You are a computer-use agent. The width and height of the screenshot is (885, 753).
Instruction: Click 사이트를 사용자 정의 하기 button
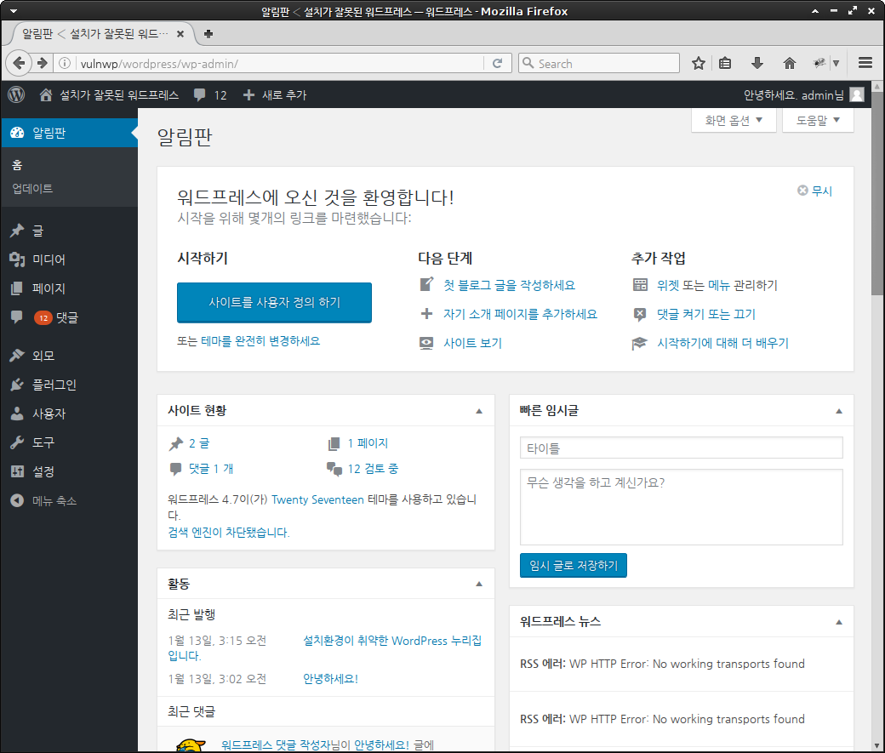[274, 303]
